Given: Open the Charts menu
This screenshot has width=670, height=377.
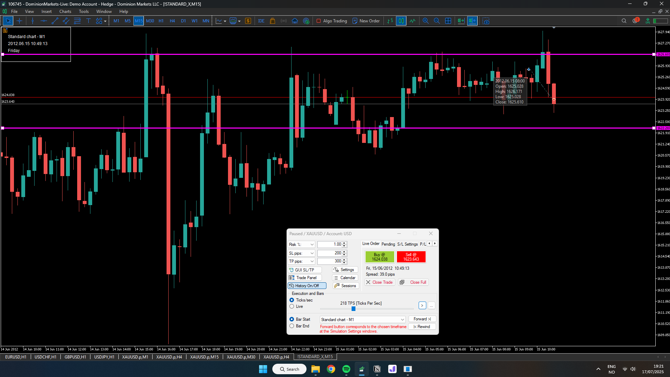Looking at the screenshot, I should (65, 12).
